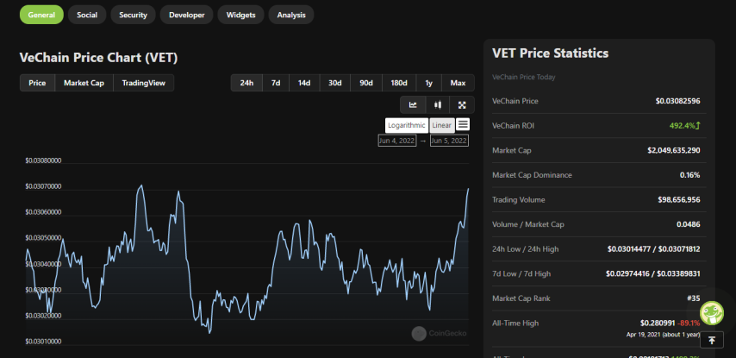
Task: Click the $0.03070000 y-axis label
Action: point(43,186)
